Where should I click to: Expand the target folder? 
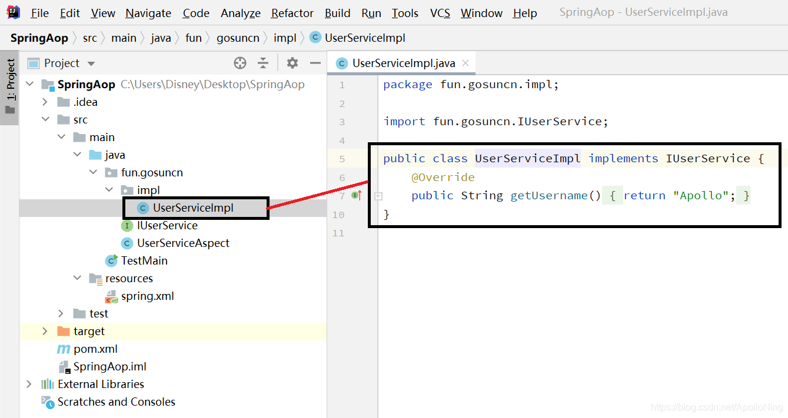point(45,332)
